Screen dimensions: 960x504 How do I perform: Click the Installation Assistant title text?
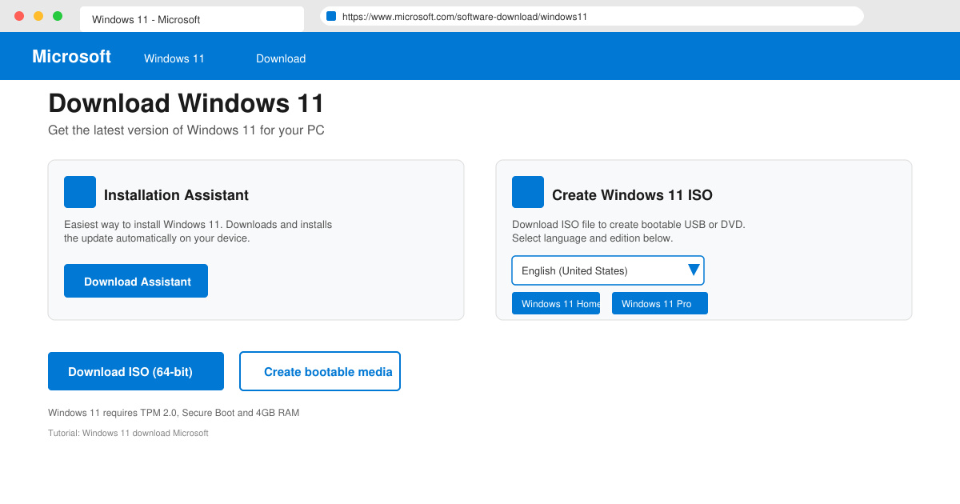tap(176, 195)
